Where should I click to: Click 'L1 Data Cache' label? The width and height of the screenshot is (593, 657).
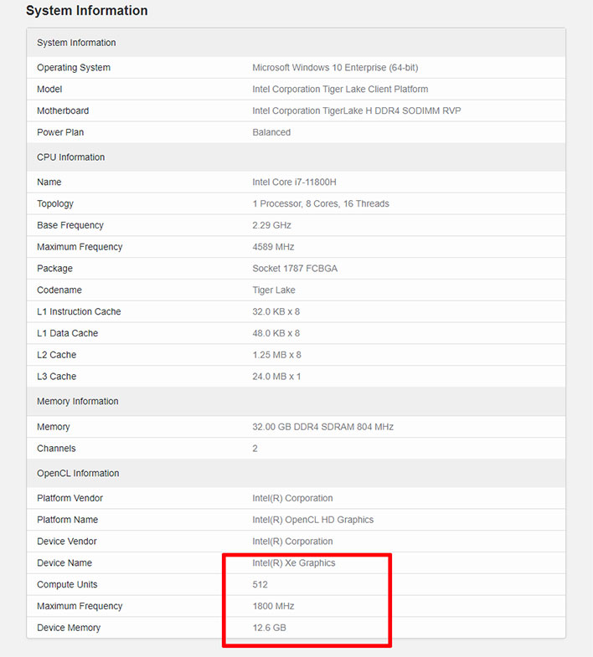tap(68, 333)
